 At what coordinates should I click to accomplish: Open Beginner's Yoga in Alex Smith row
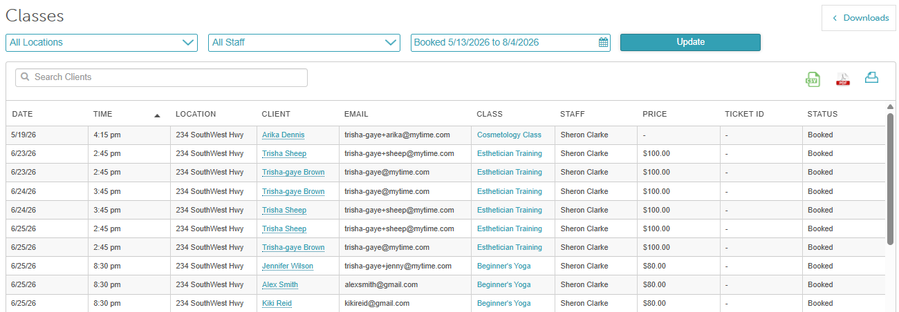click(x=504, y=285)
